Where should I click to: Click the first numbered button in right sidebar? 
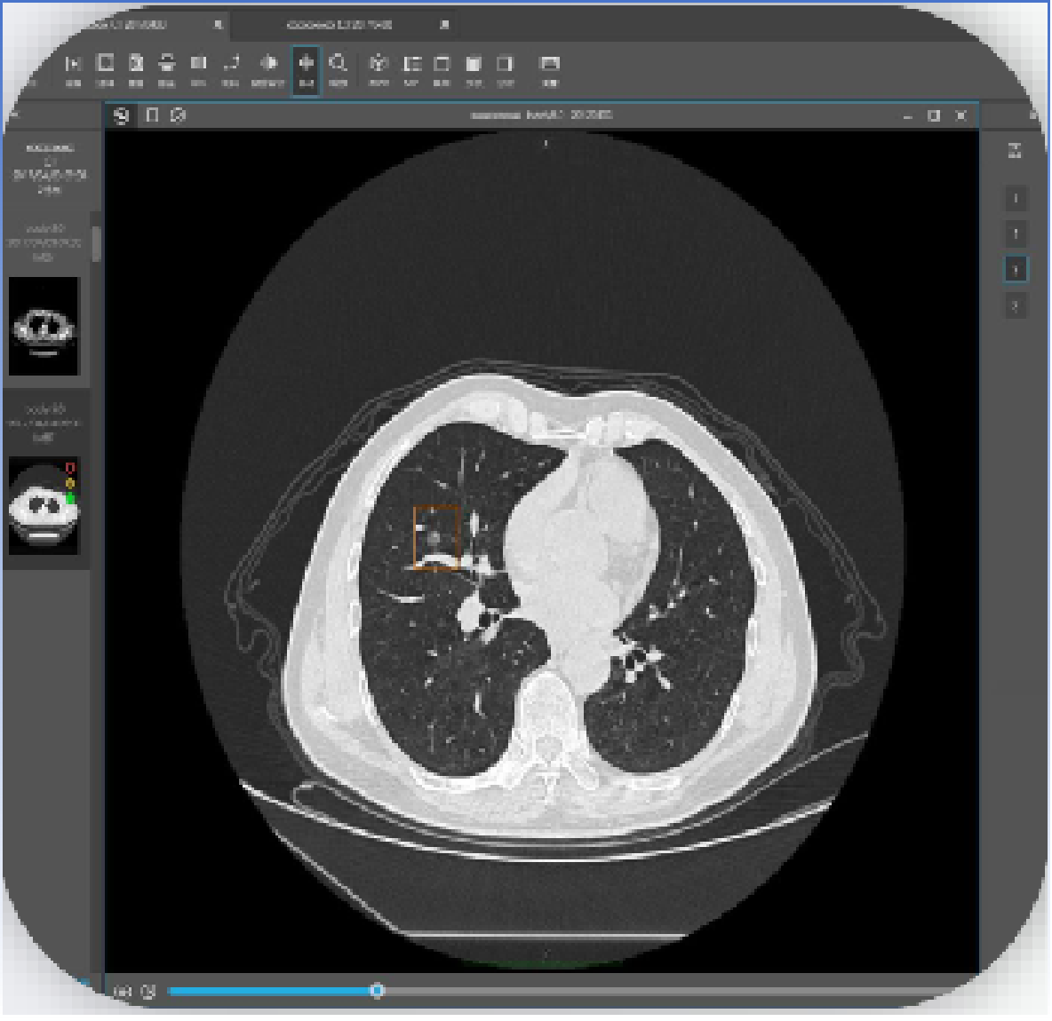coord(1015,198)
